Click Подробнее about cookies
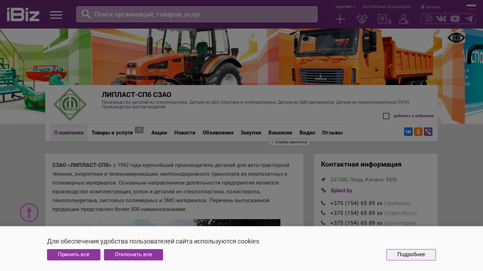The width and height of the screenshot is (483, 271). click(x=411, y=255)
